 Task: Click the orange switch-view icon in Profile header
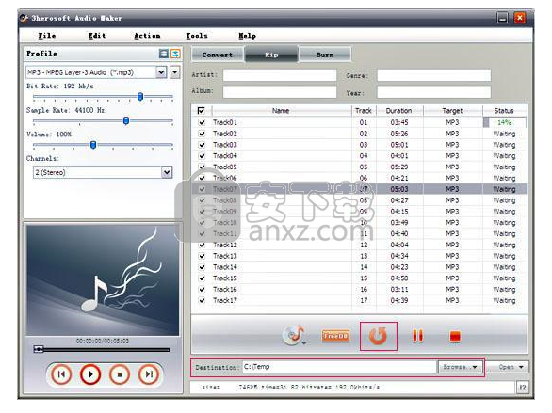pyautogui.click(x=175, y=54)
